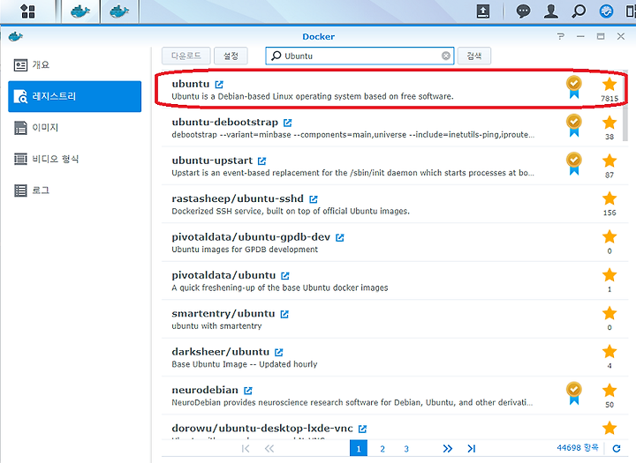Open external link for ubuntu-debootstrap
Image resolution: width=636 pixels, height=463 pixels.
click(x=288, y=123)
